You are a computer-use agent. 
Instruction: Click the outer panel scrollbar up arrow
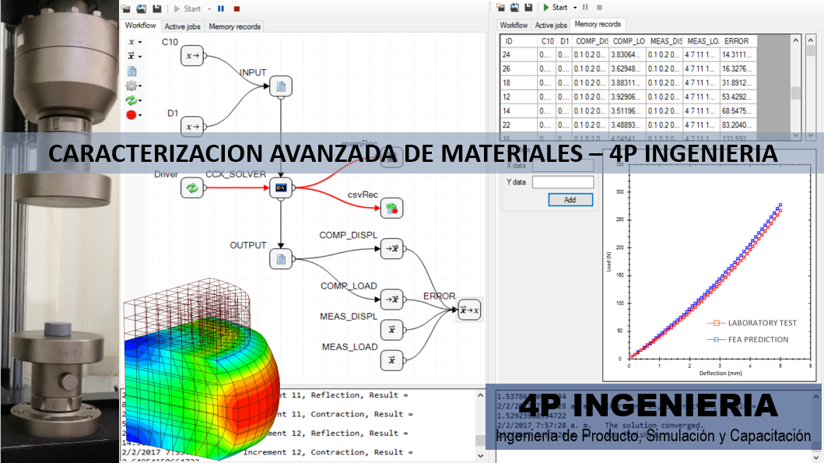point(811,39)
